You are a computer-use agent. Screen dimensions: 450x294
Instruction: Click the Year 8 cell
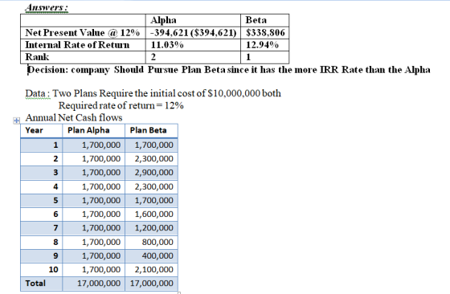[x=41, y=242]
